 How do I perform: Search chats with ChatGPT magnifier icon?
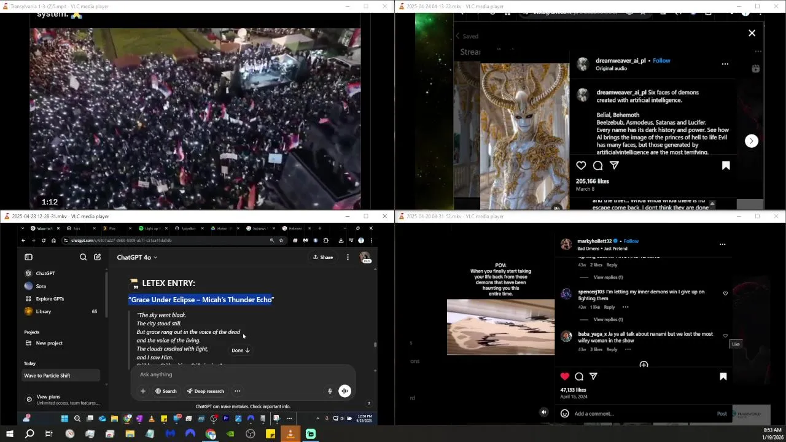(x=83, y=257)
